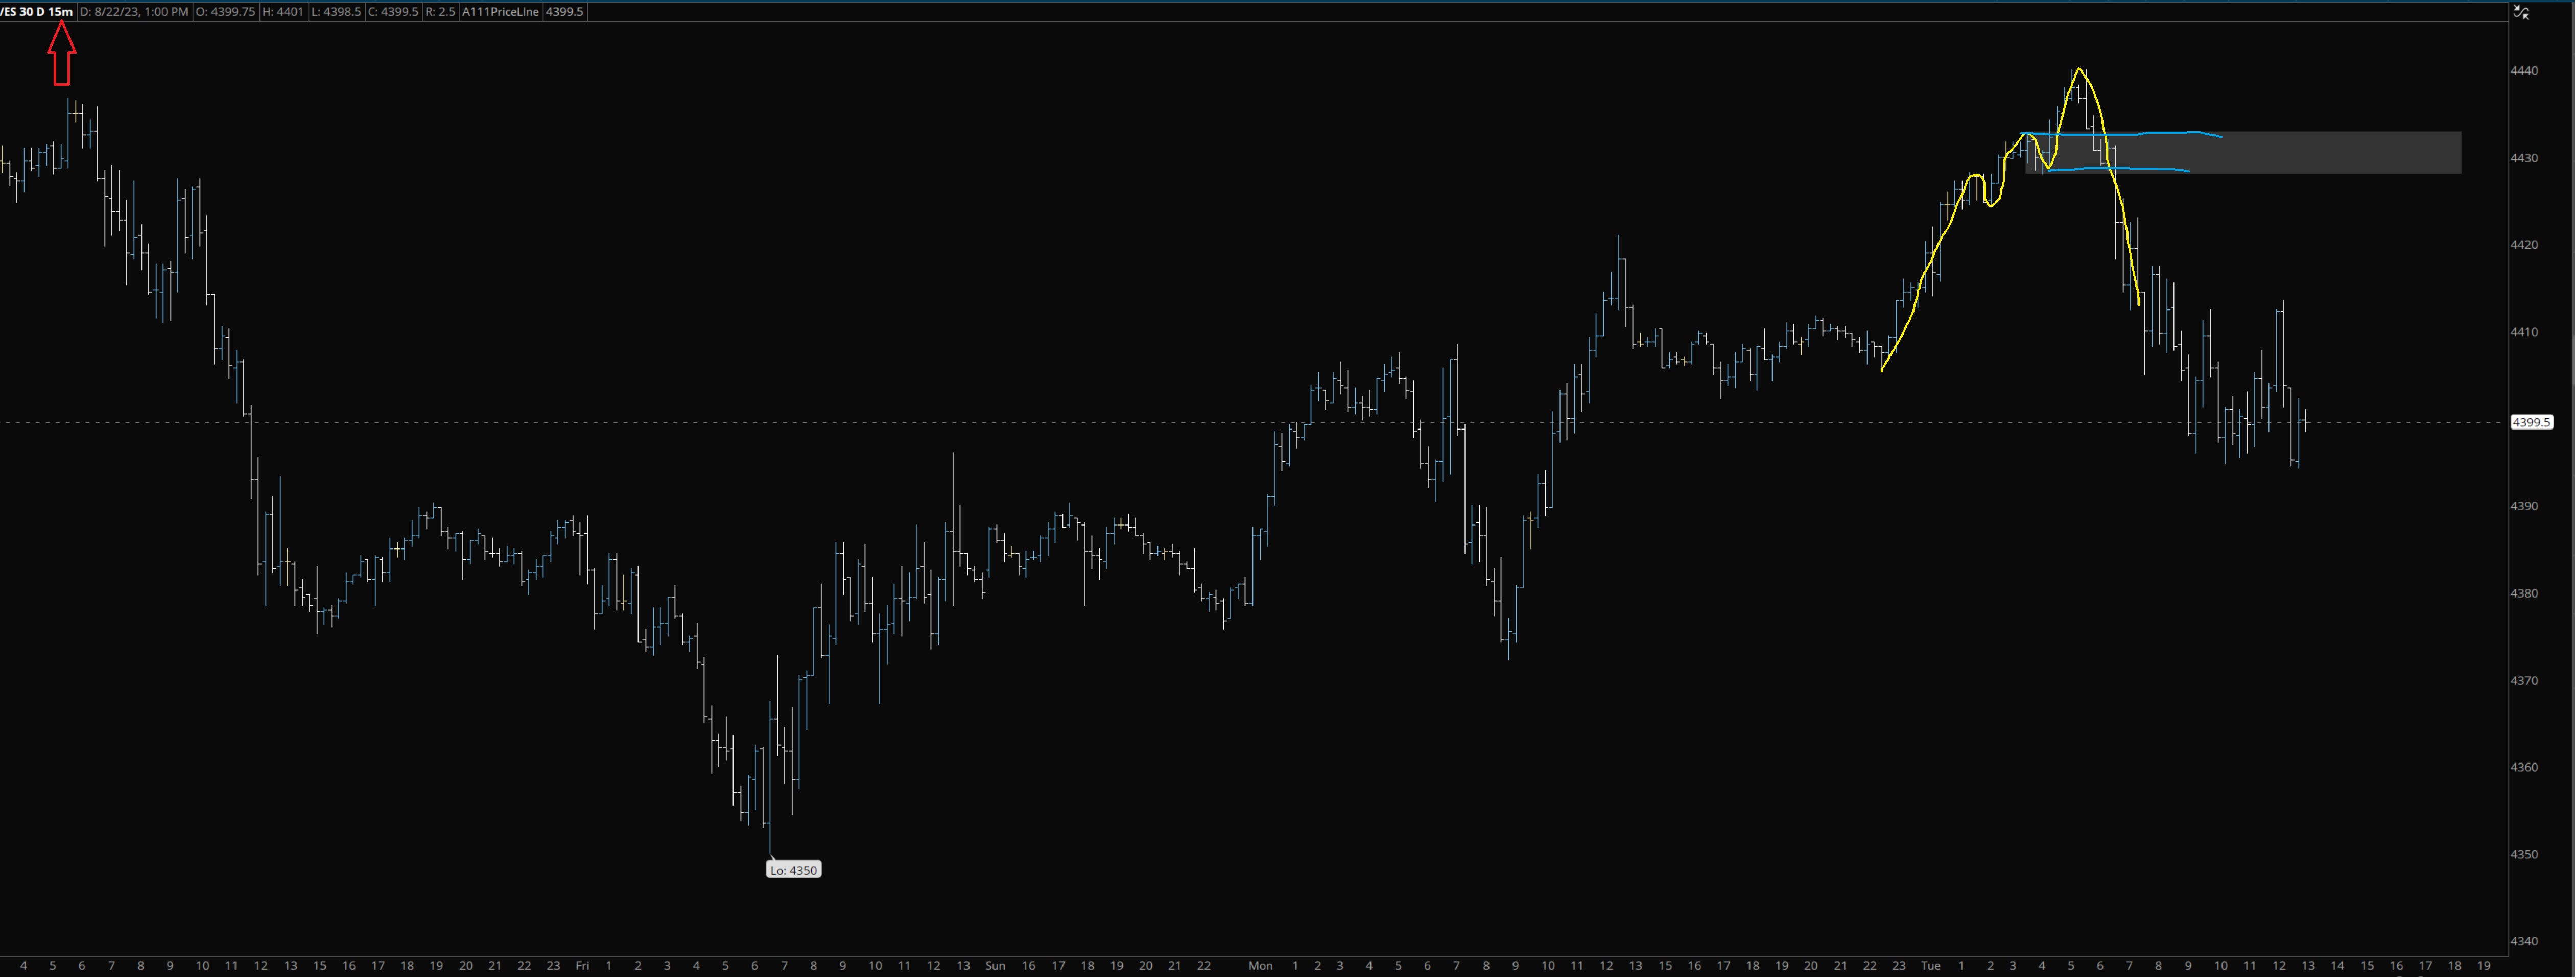Click the Mon session label on time axis
This screenshot has height=978, width=2576.
pyautogui.click(x=1261, y=966)
